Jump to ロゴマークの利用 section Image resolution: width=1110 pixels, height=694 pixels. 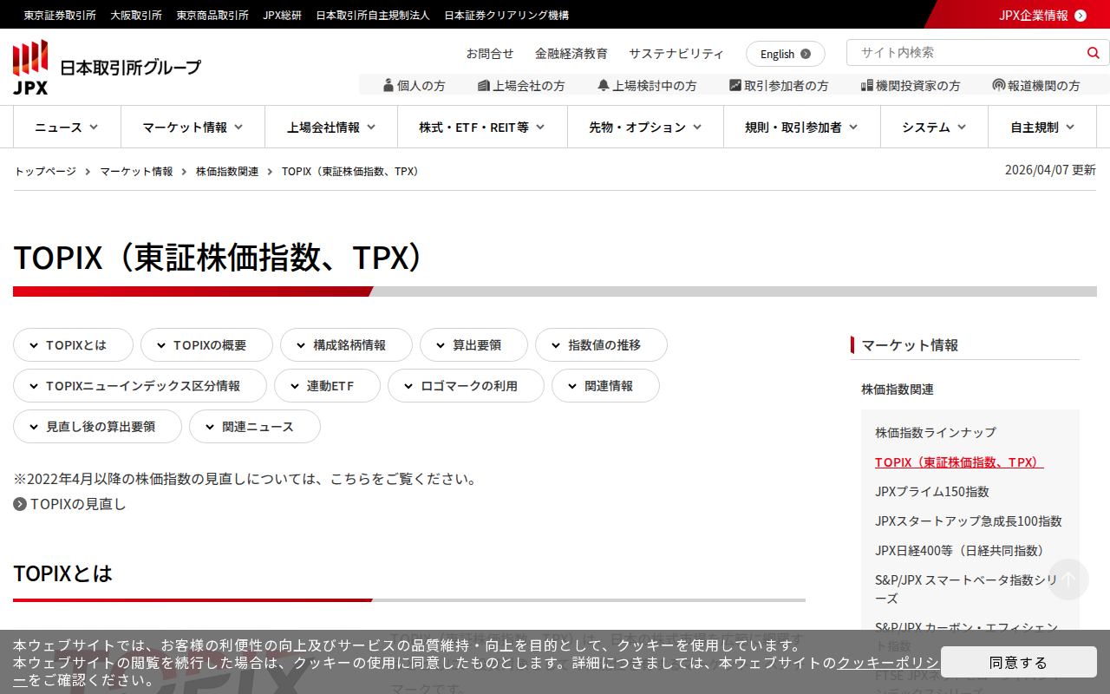coord(466,386)
